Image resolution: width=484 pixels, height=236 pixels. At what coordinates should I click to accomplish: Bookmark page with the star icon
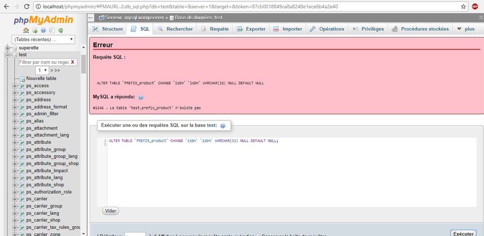(x=463, y=6)
